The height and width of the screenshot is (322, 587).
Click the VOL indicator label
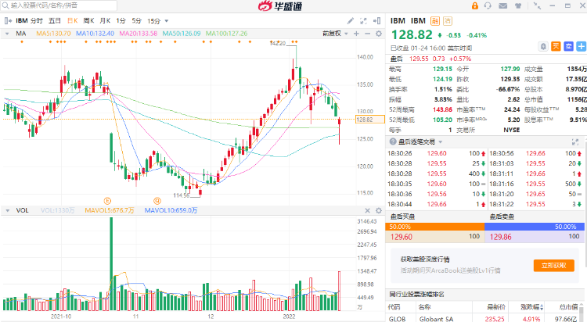click(x=22, y=210)
